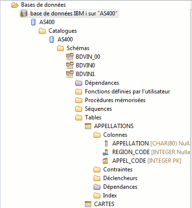Screen dimensions: 192x208
Task: Click the BDVIN_00 schema icon
Action: 70,57
